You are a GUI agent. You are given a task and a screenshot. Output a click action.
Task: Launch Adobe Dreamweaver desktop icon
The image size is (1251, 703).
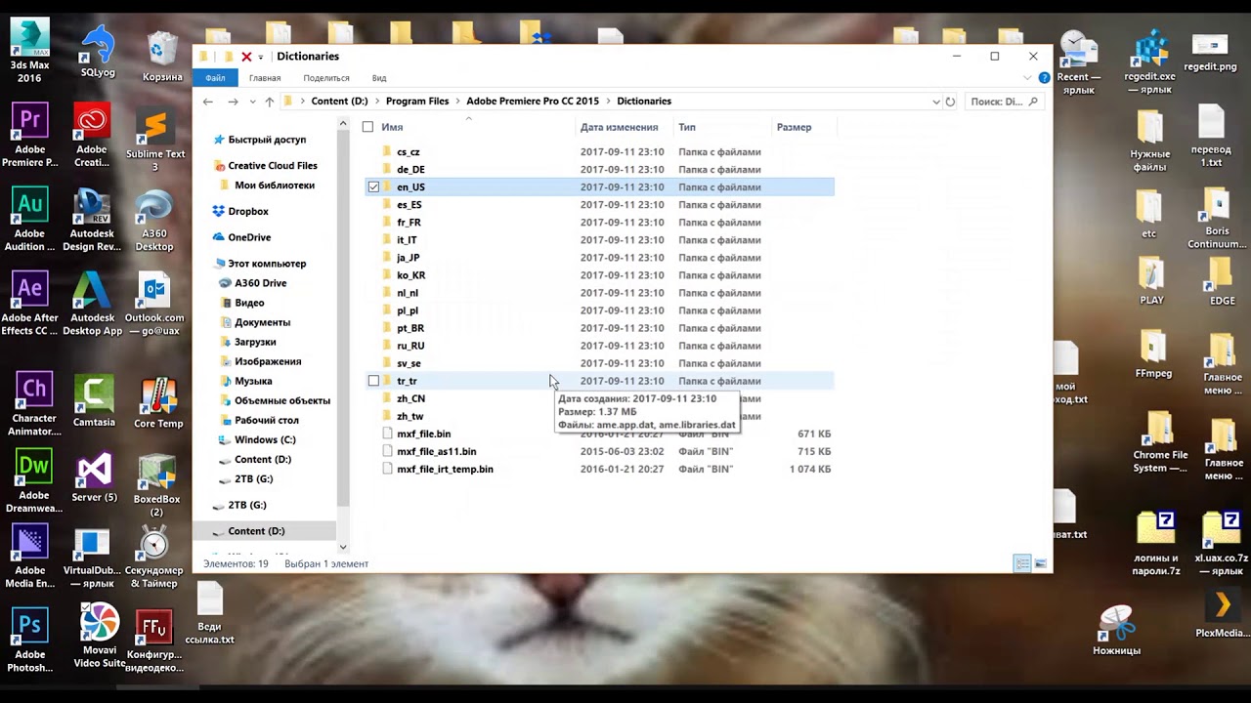click(x=33, y=481)
